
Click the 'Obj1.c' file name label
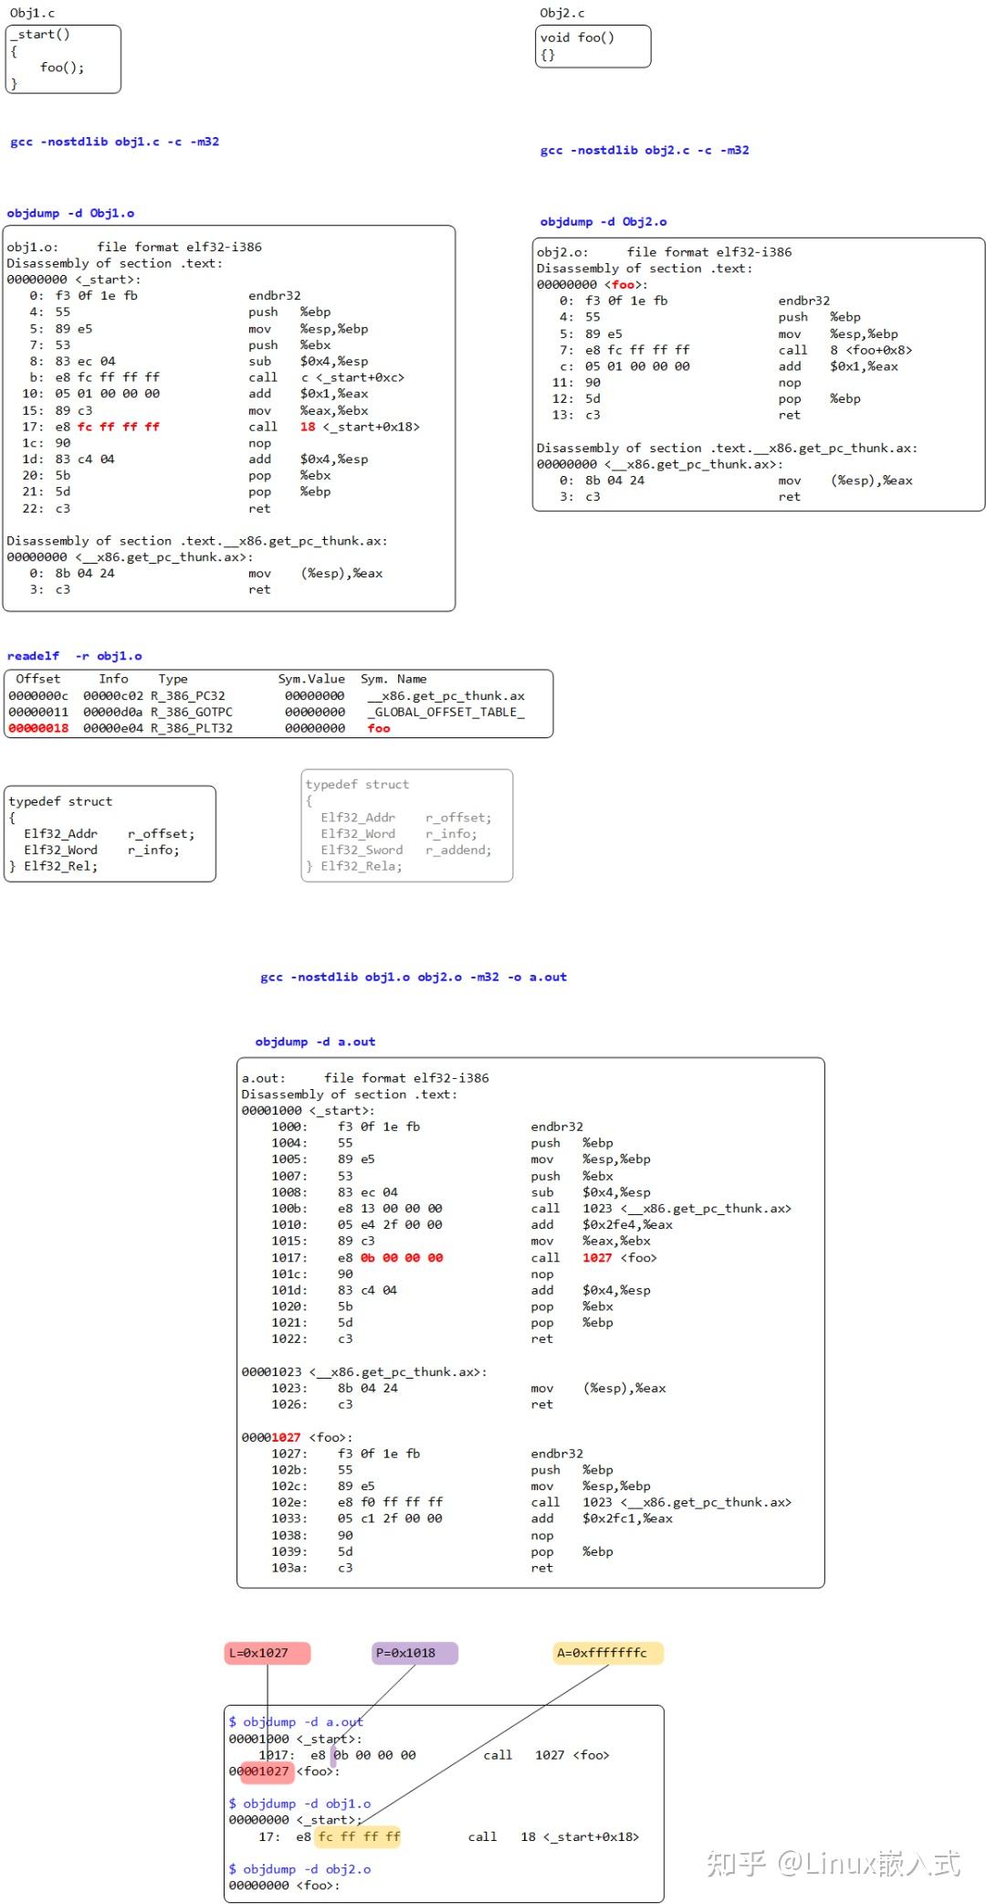[x=32, y=13]
